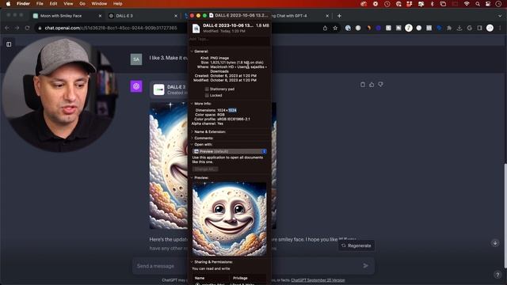Viewport: 507px width, 285px height.
Task: Open the Chrome profile avatar
Action: coord(490,28)
